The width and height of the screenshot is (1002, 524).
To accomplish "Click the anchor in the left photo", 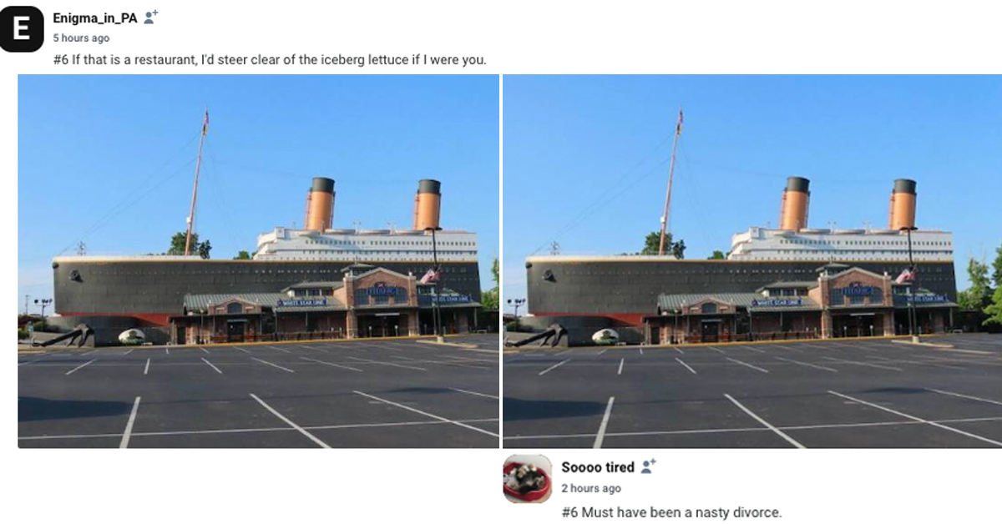I will [x=64, y=336].
